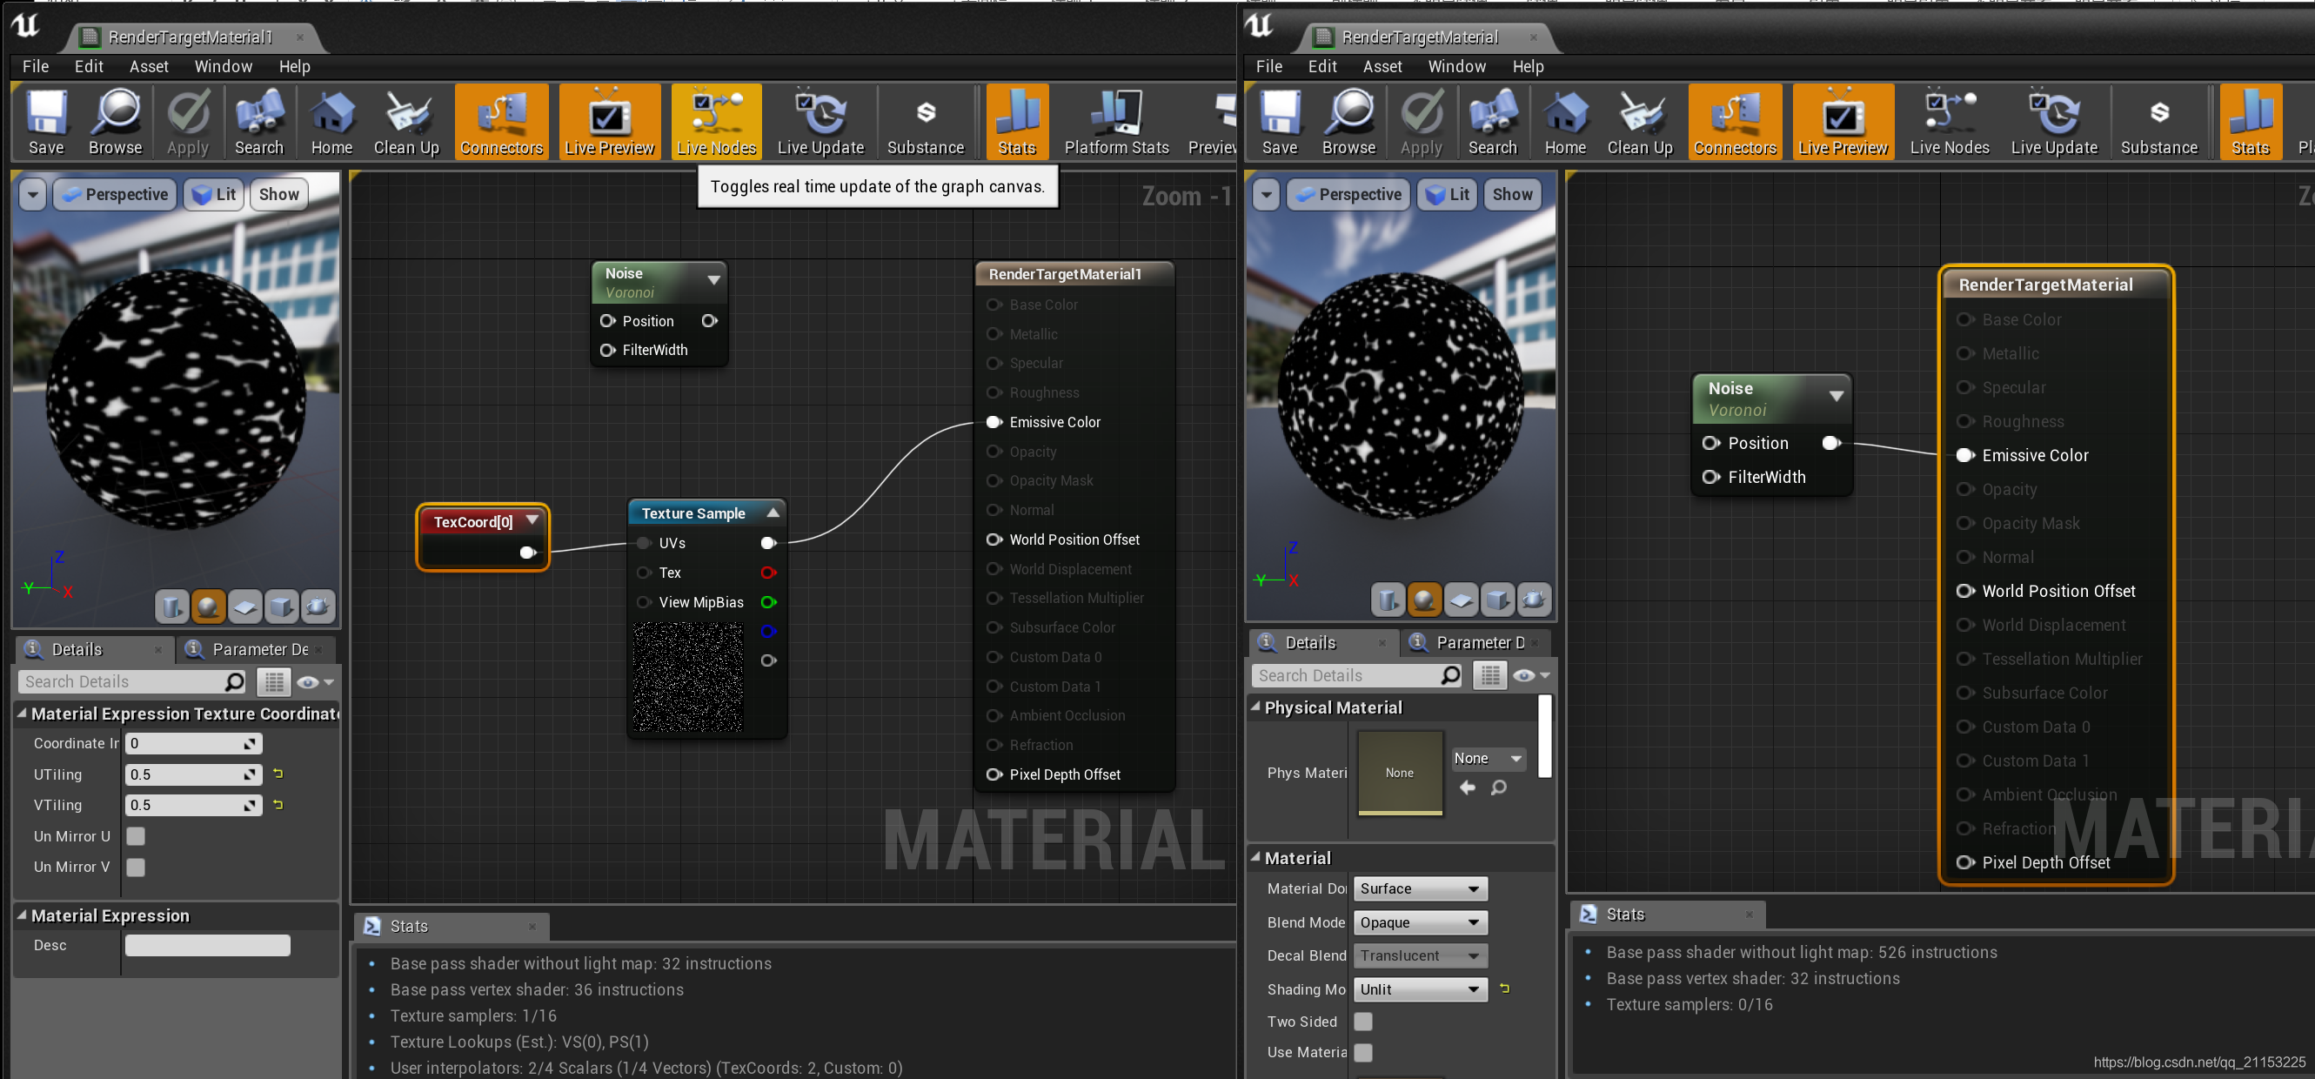Screen dimensions: 2315x1079
Task: Check the Un Mirror U option
Action: click(135, 836)
